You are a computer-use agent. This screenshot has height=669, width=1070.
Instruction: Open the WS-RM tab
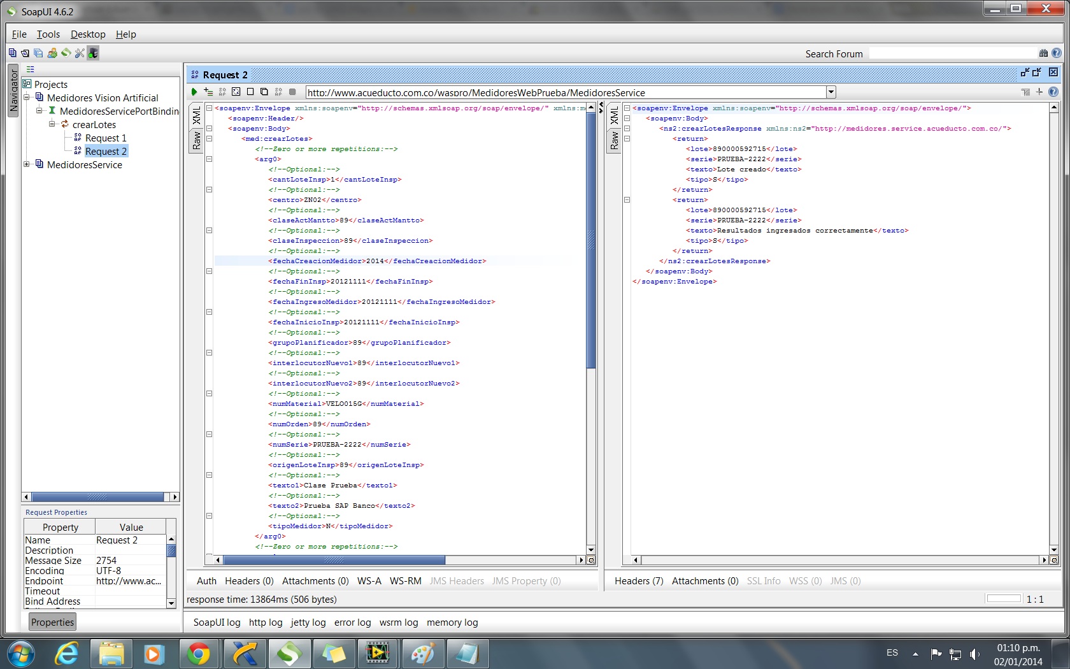[406, 581]
